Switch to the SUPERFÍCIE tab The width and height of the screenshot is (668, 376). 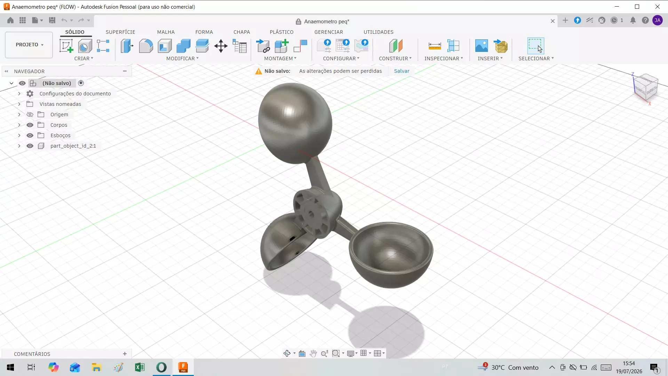(120, 32)
